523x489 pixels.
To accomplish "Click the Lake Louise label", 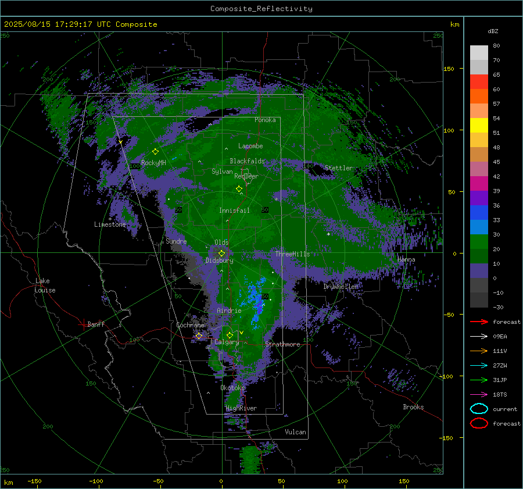I will (x=45, y=285).
